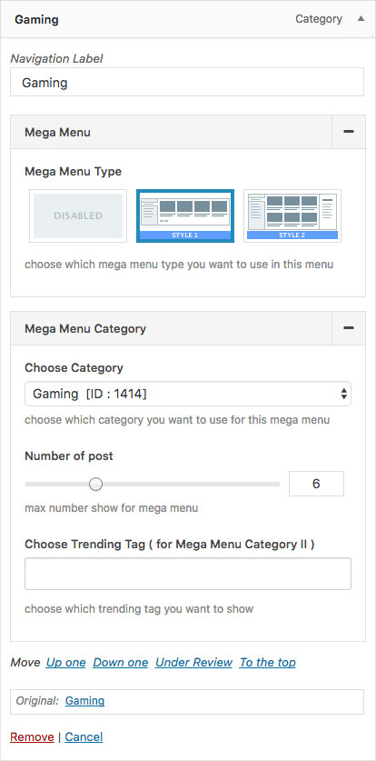Image resolution: width=376 pixels, height=761 pixels.
Task: Click the Number of post slider handle
Action: (x=96, y=484)
